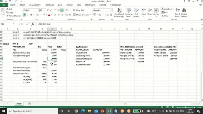Click the Windows Start button

[3, 111]
